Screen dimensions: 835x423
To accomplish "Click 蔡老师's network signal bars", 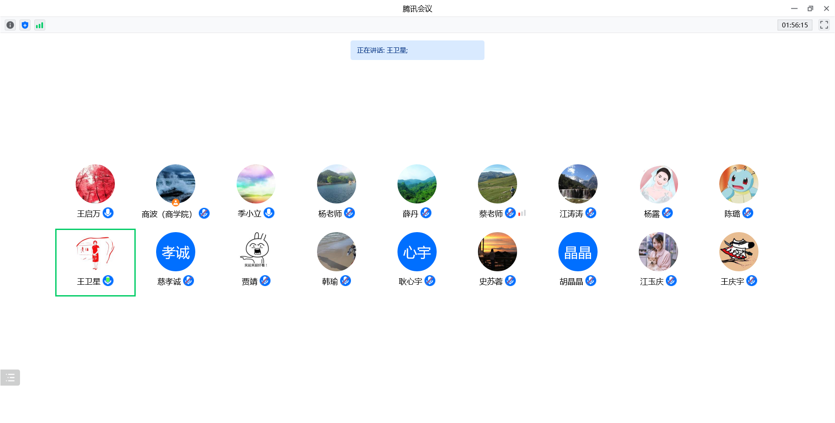I will pos(522,213).
